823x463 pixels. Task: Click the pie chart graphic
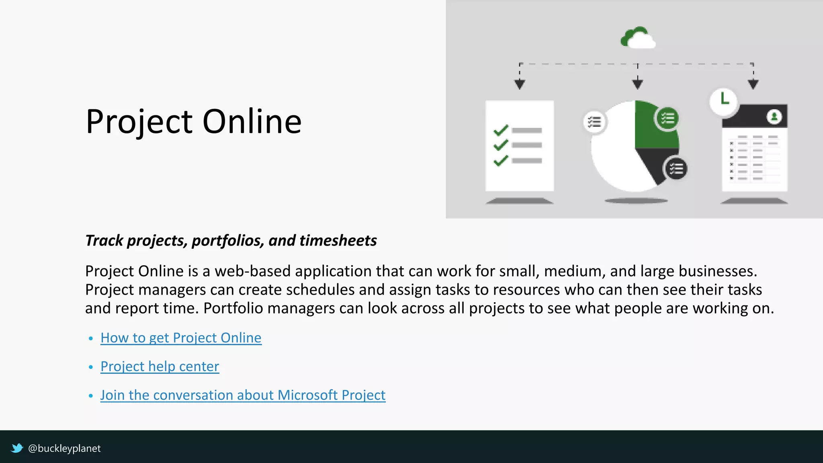click(635, 146)
